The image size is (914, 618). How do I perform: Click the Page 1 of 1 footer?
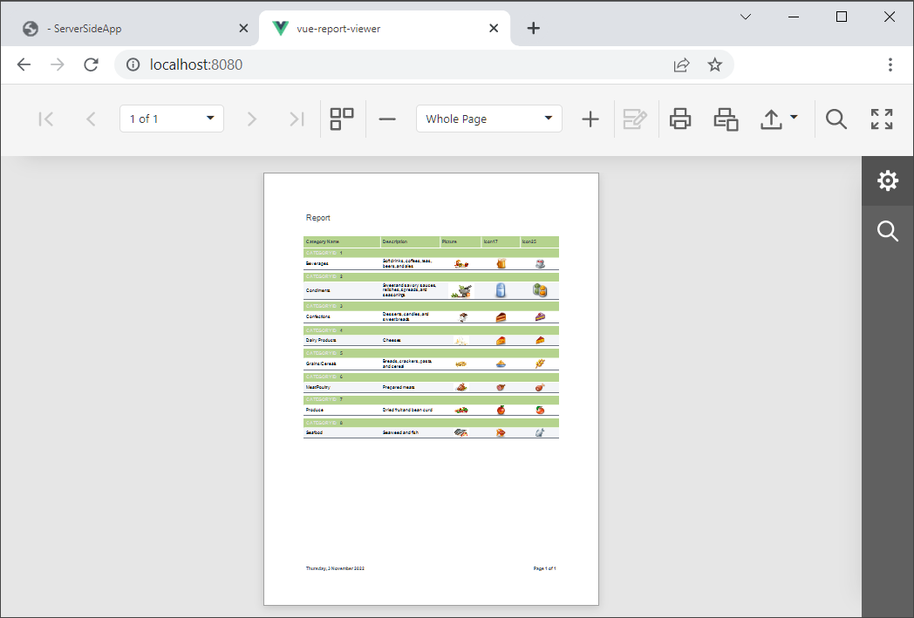(544, 568)
